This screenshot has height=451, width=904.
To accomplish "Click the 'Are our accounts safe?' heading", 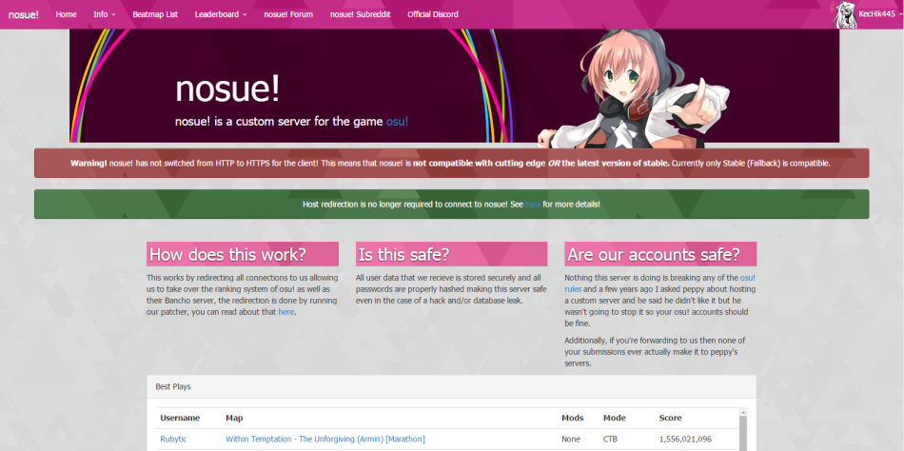I will tap(660, 254).
